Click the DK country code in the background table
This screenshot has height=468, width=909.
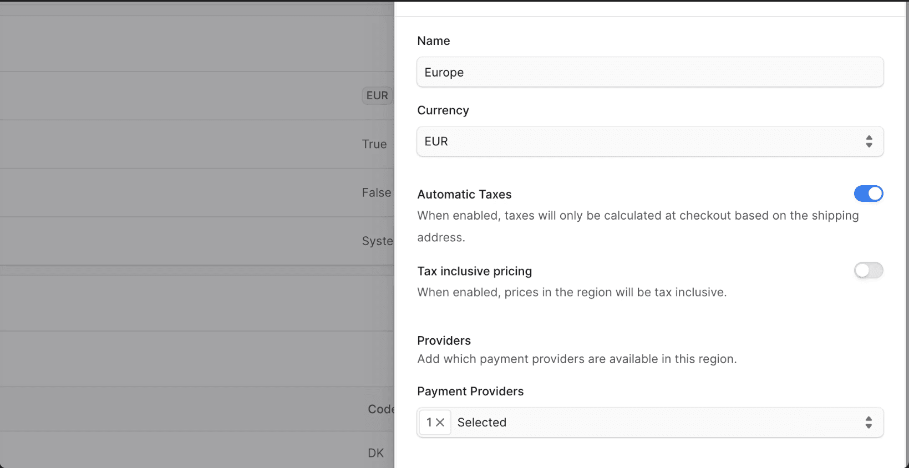tap(375, 452)
